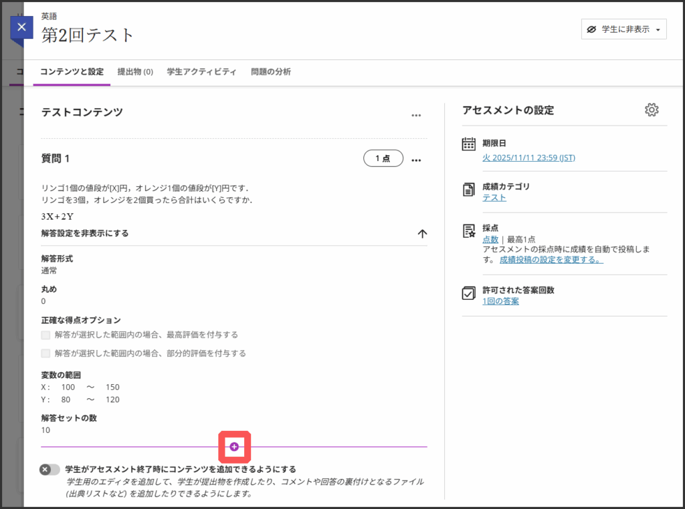685x509 pixels.
Task: Click the 採点 grading icon
Action: click(469, 232)
